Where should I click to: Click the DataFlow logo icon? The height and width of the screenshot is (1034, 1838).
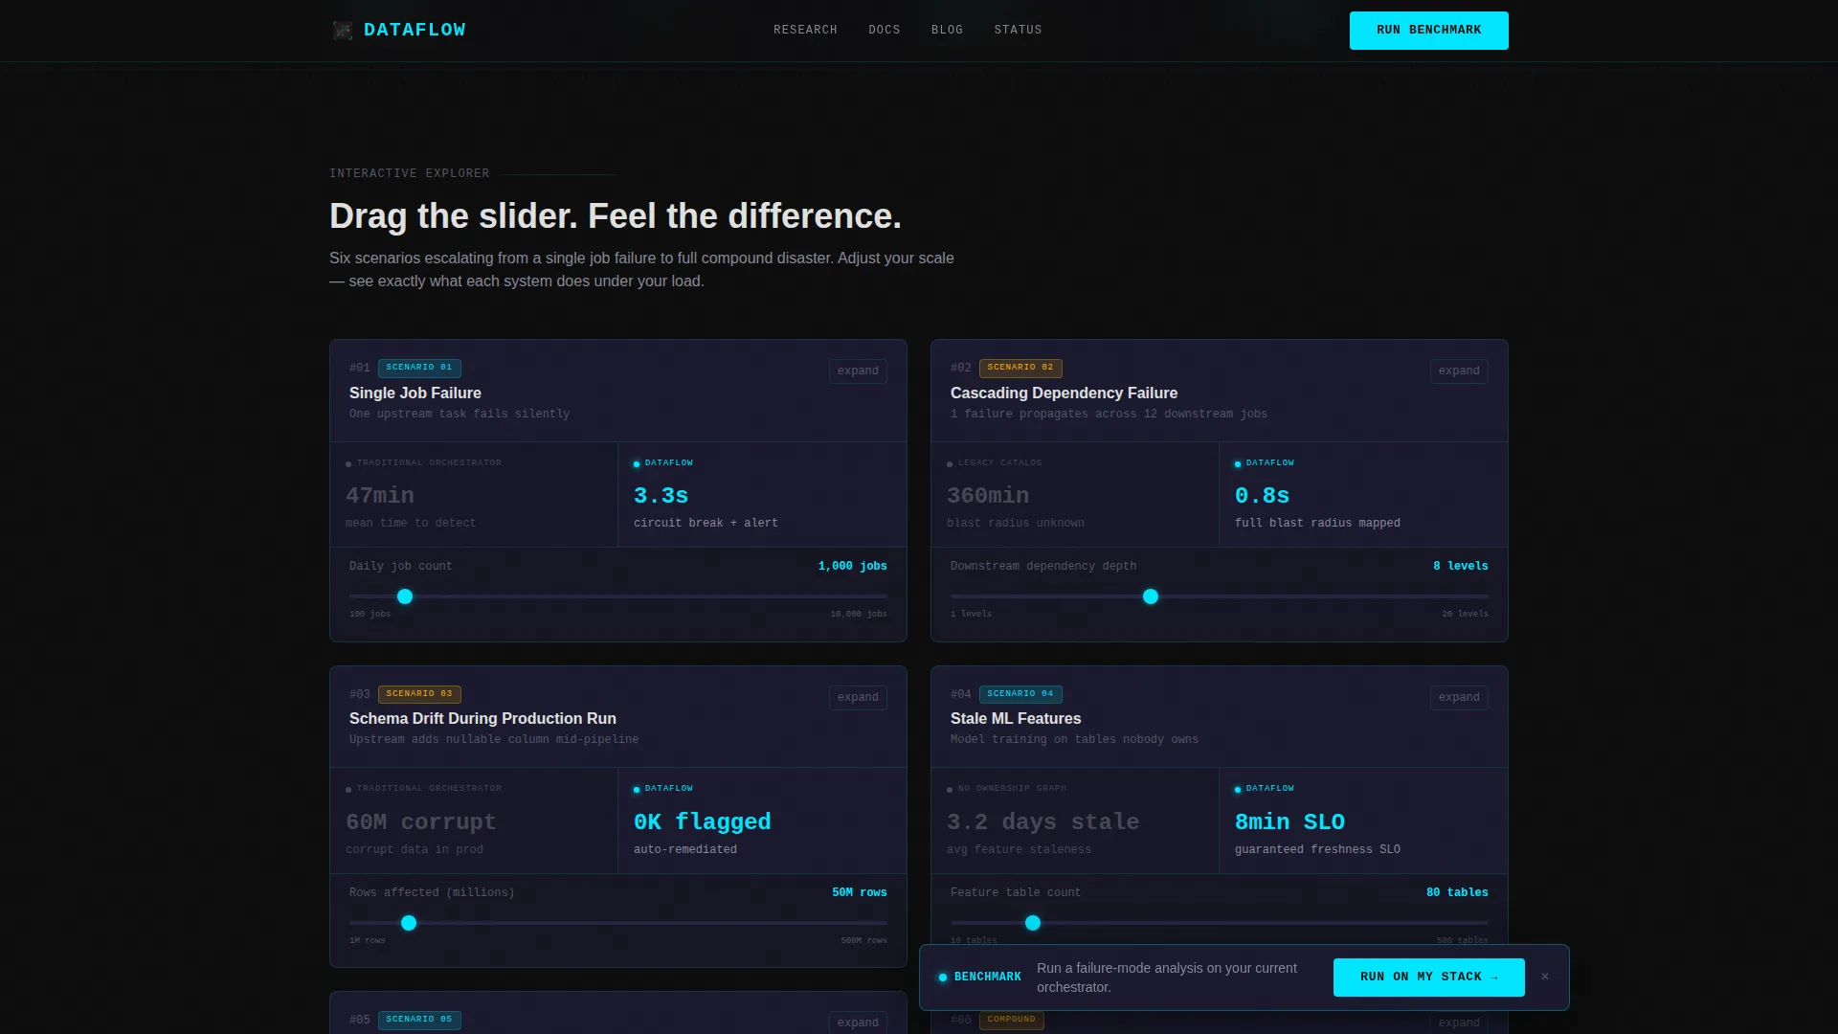pos(342,31)
